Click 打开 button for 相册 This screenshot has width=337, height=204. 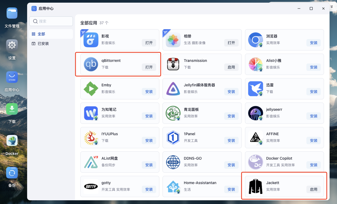(231, 43)
